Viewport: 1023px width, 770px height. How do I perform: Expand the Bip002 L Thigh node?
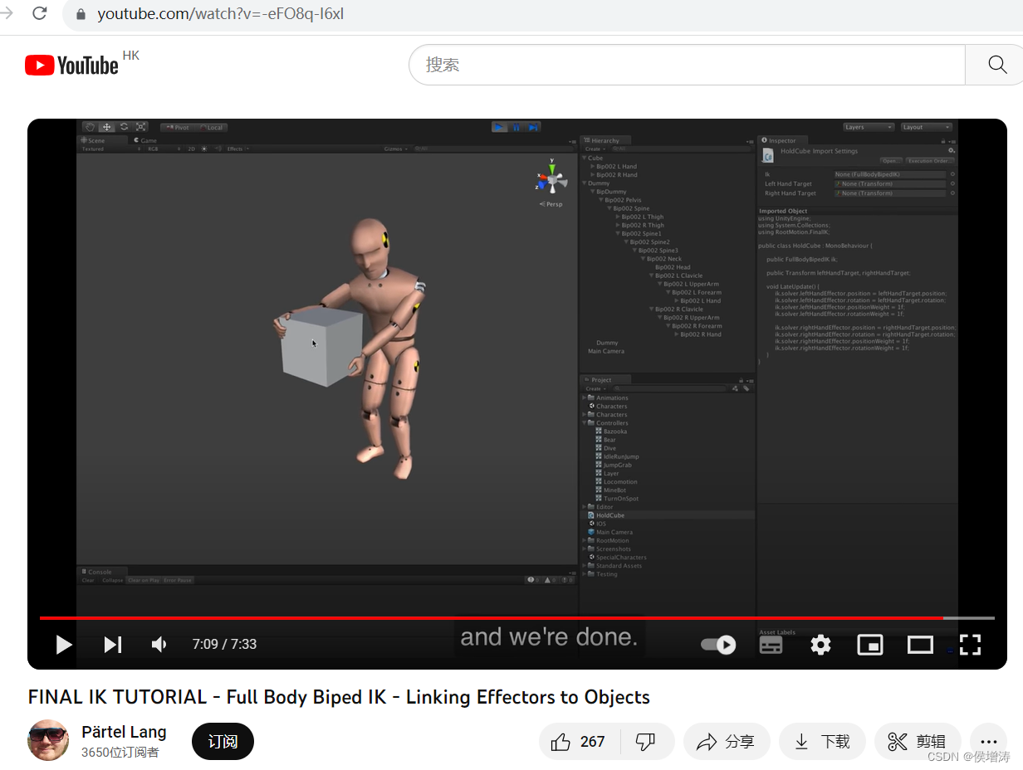(618, 217)
